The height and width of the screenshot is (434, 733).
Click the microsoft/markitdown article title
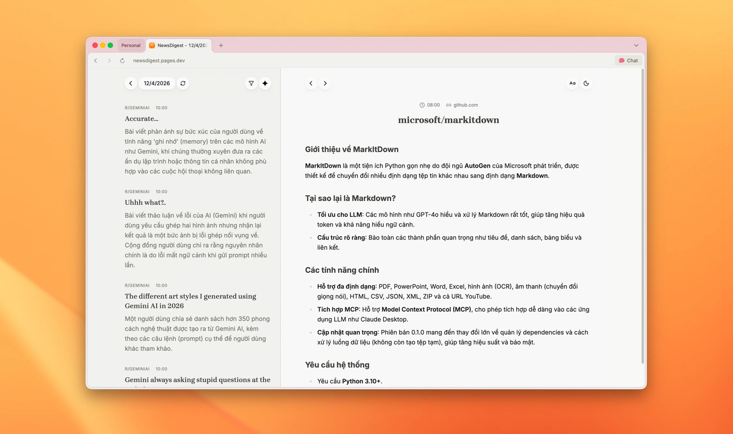tap(449, 120)
